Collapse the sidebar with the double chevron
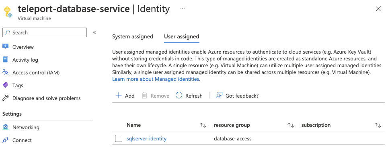The height and width of the screenshot is (150, 388). (94, 32)
